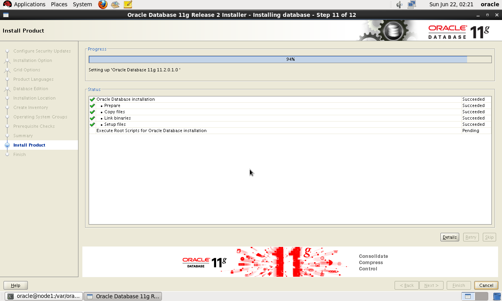Select Create Inventory step
The image size is (502, 301).
(31, 107)
